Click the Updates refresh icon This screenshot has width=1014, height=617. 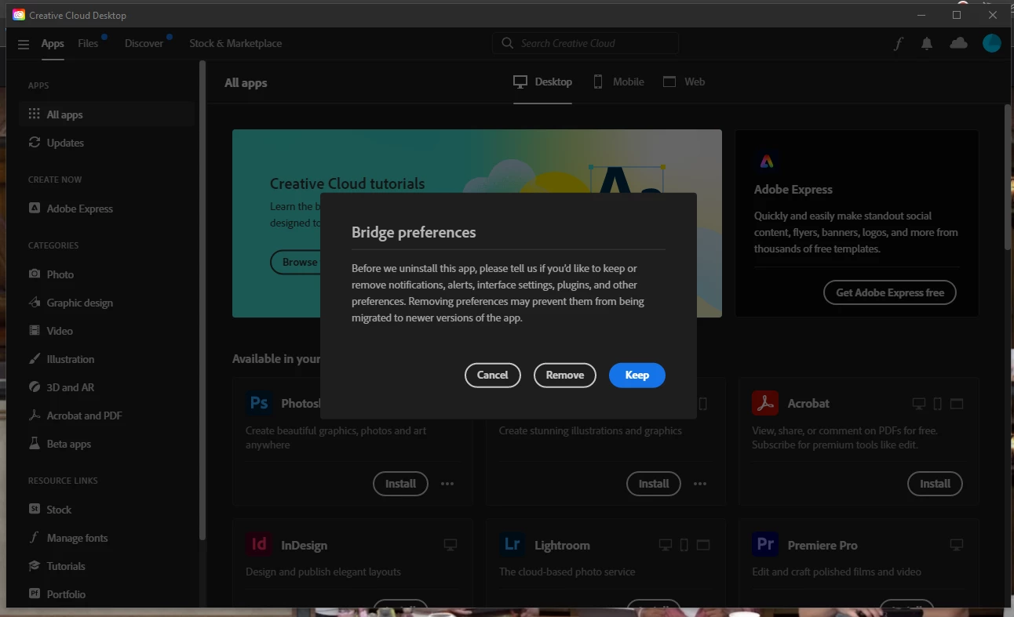click(34, 142)
